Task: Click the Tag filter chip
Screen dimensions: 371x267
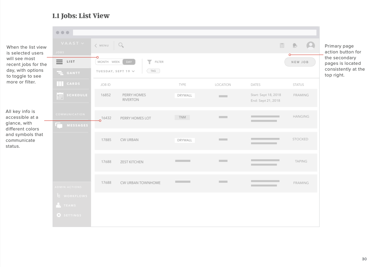Action: (x=153, y=71)
